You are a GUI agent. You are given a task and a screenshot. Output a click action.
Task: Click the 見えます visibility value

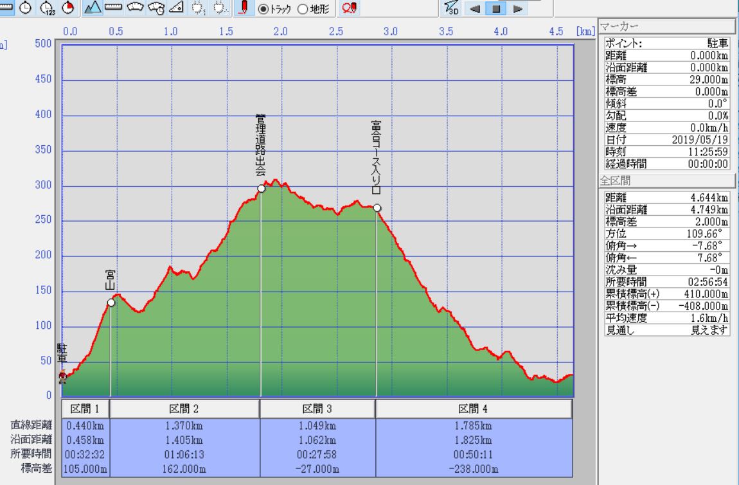(710, 330)
